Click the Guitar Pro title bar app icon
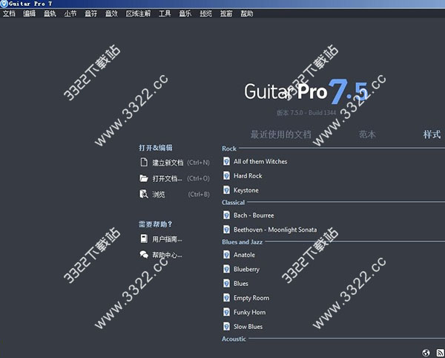This screenshot has width=445, height=358. point(4,4)
